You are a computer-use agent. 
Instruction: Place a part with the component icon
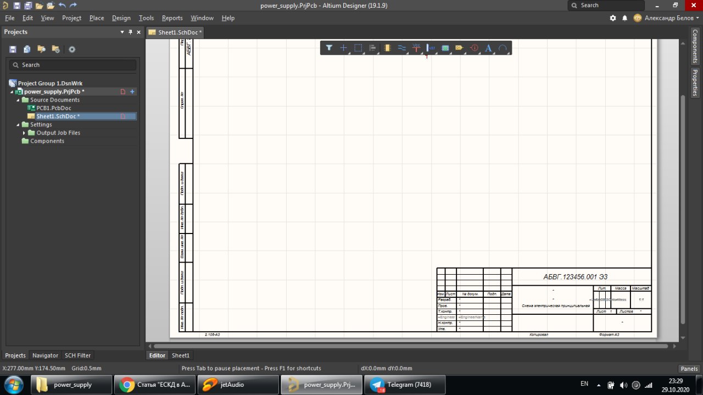[x=388, y=48]
